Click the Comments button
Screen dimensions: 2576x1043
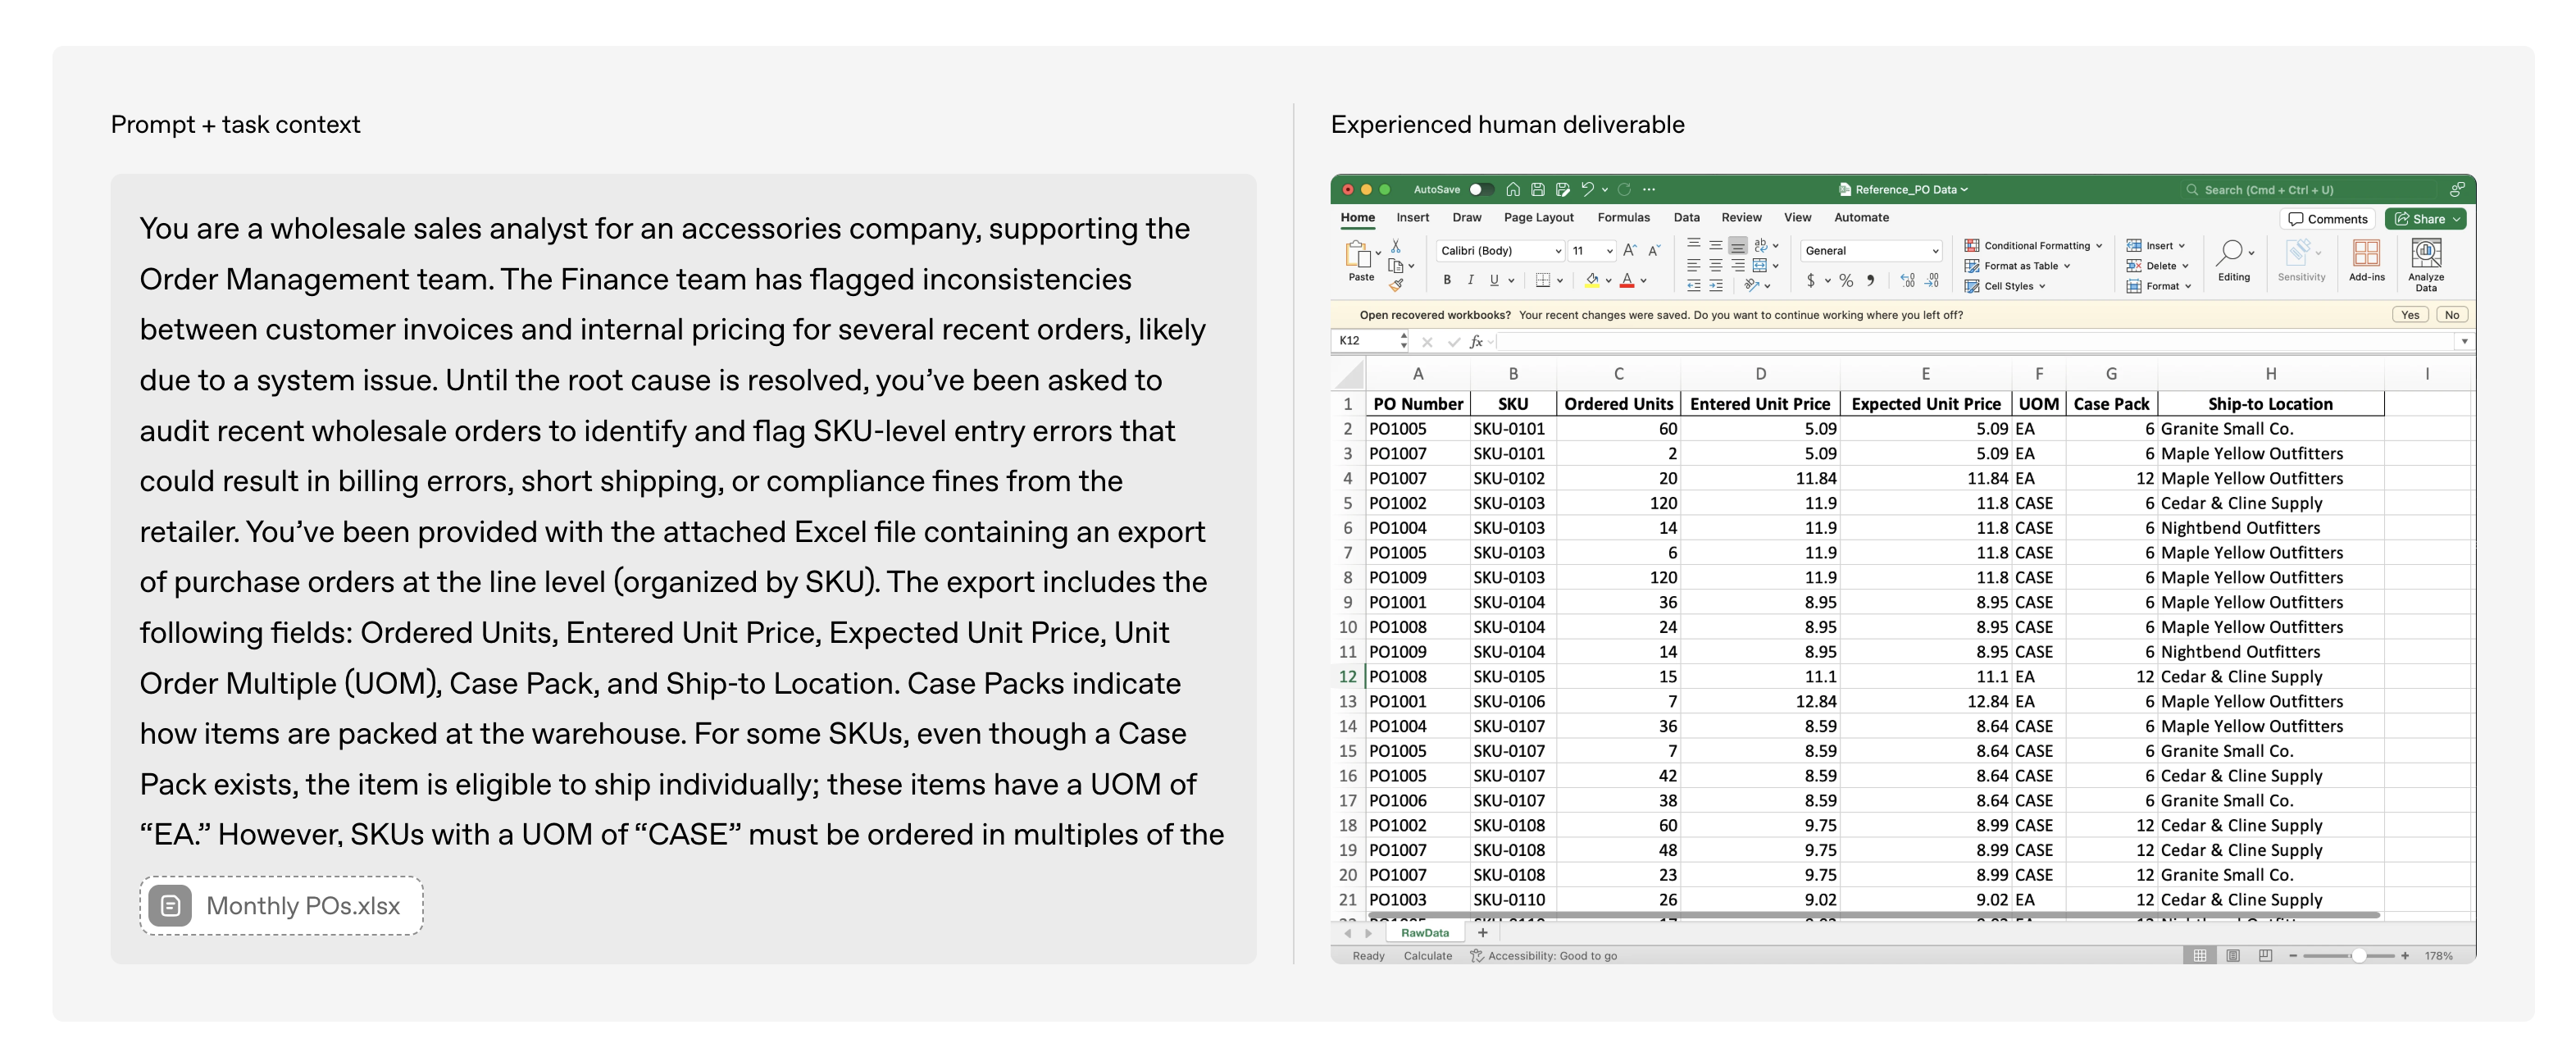(2327, 219)
